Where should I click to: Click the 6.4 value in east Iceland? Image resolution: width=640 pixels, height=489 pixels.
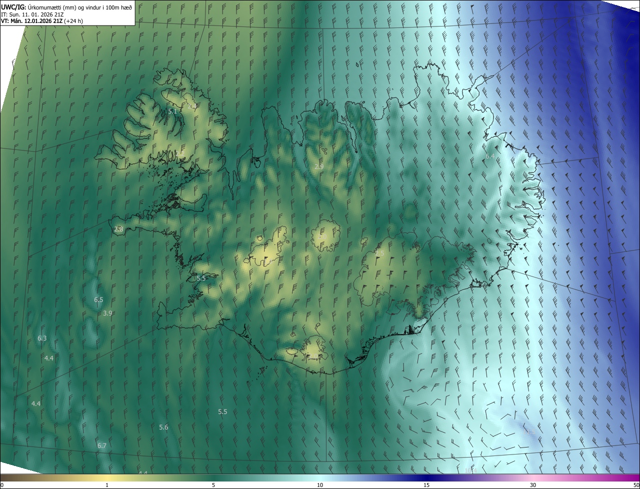pos(490,156)
